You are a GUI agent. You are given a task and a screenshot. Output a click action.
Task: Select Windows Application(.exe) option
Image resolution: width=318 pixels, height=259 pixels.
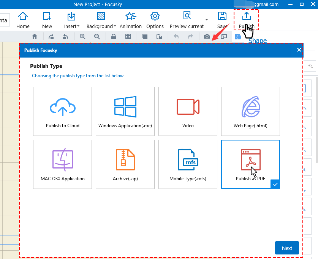point(125,111)
